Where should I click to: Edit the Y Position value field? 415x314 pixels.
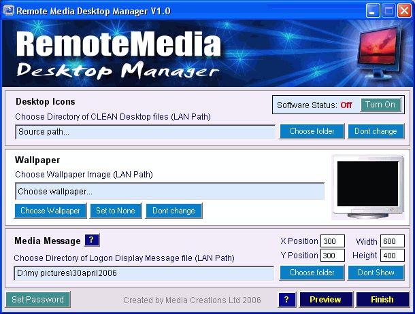click(x=333, y=256)
